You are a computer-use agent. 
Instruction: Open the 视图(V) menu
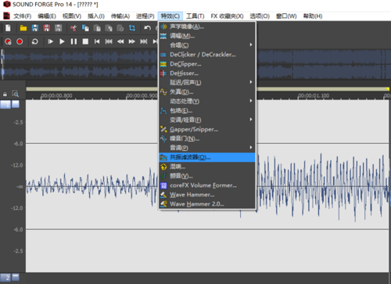coord(72,16)
